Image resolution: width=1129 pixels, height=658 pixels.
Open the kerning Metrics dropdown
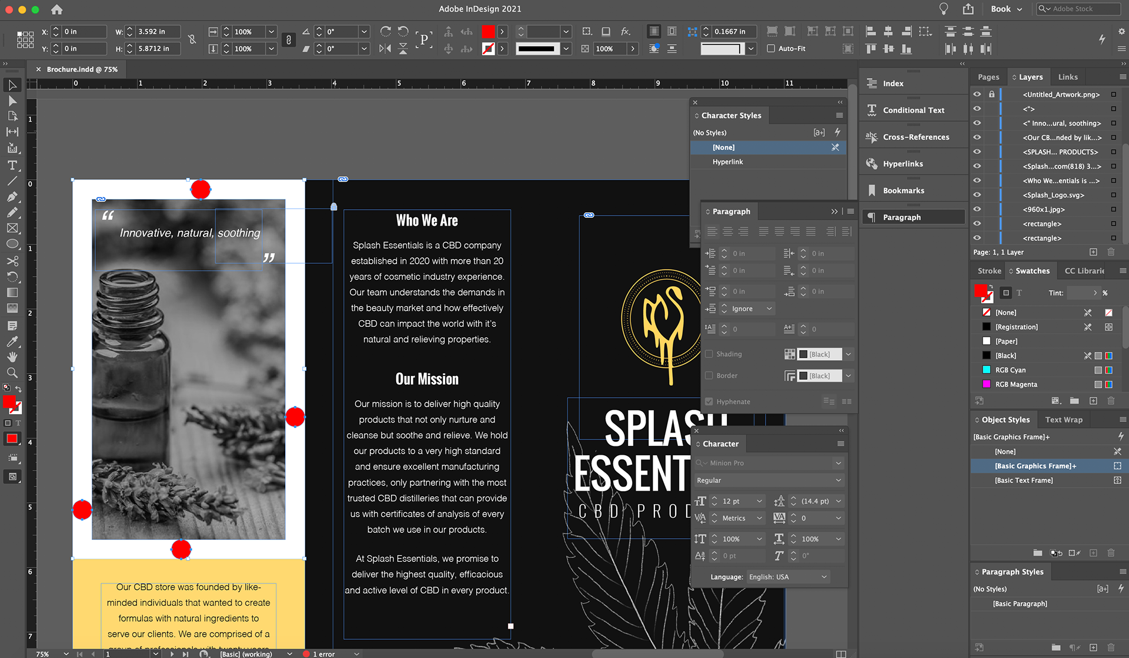pyautogui.click(x=760, y=518)
